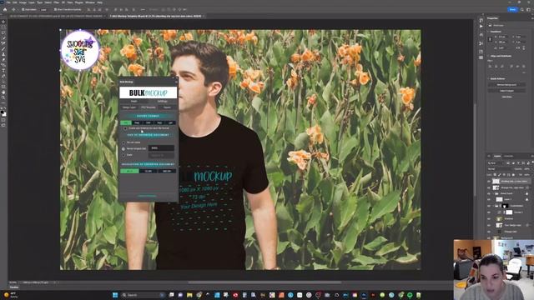Open the File menu
This screenshot has height=300, width=534.
click(8, 2)
